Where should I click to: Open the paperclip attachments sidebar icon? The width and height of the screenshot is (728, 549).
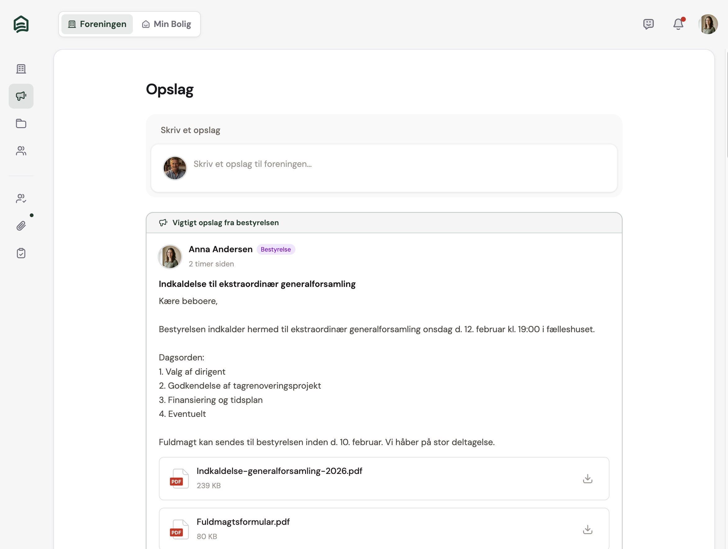pos(21,226)
